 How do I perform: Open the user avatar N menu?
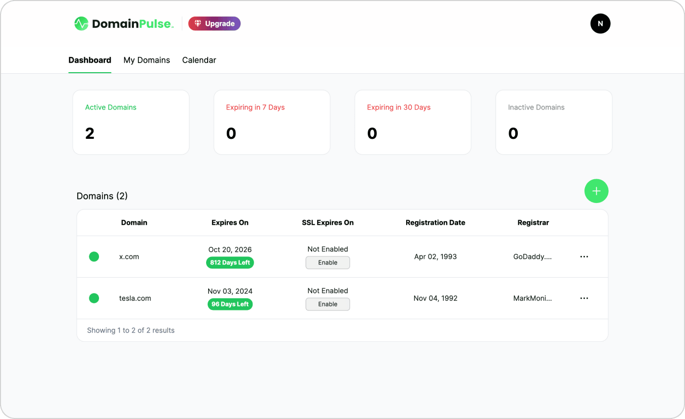point(600,24)
